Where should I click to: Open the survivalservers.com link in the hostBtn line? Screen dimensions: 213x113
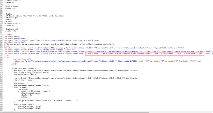(86, 52)
